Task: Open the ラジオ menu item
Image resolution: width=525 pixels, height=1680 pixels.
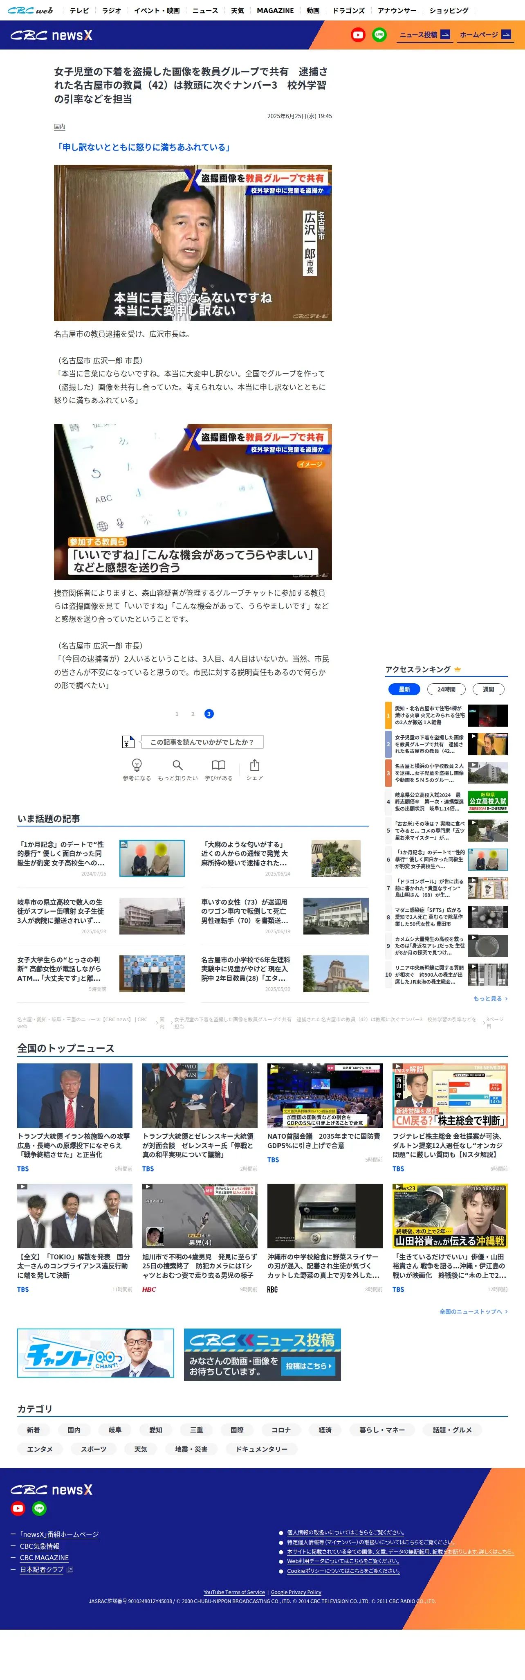Action: click(111, 11)
